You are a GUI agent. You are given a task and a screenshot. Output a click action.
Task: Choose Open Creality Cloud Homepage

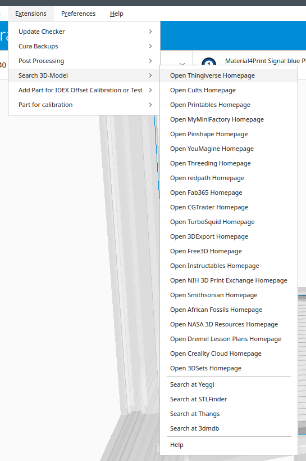[x=229, y=353]
